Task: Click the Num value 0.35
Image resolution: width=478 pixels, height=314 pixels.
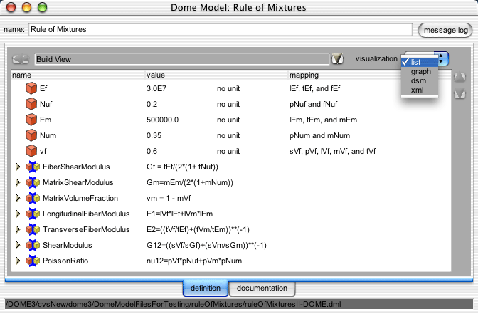Action: [x=154, y=135]
